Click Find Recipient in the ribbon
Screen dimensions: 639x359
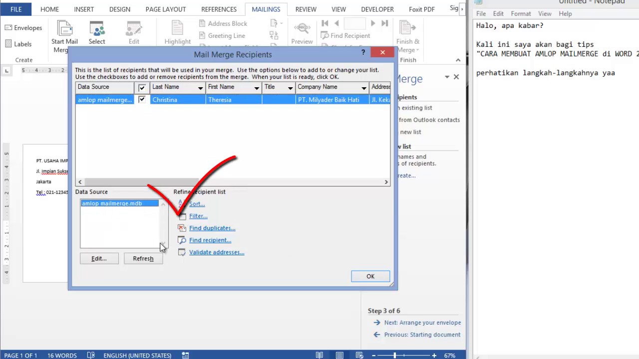pos(345,35)
